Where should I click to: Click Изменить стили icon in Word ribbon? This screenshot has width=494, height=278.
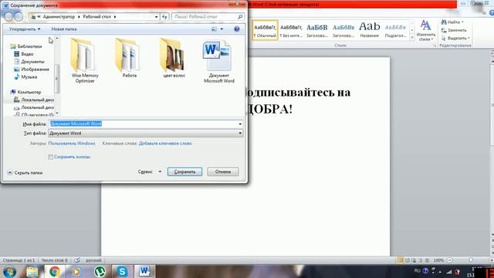click(x=425, y=30)
